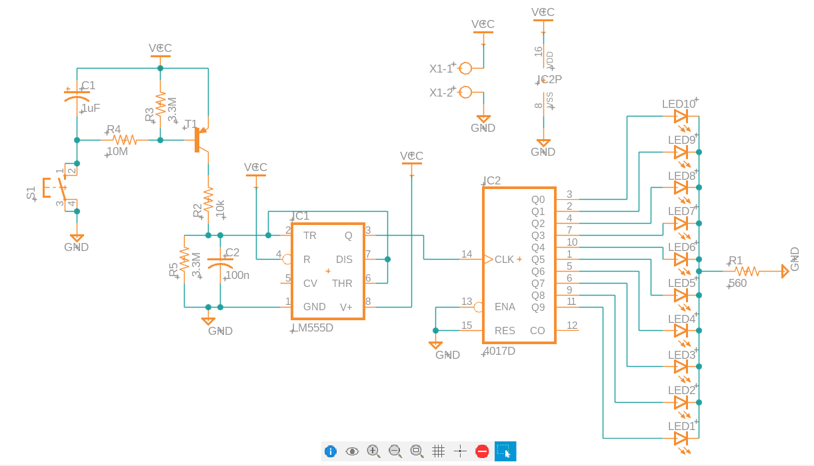
Task: Click the zoom in magnifier
Action: point(373,451)
